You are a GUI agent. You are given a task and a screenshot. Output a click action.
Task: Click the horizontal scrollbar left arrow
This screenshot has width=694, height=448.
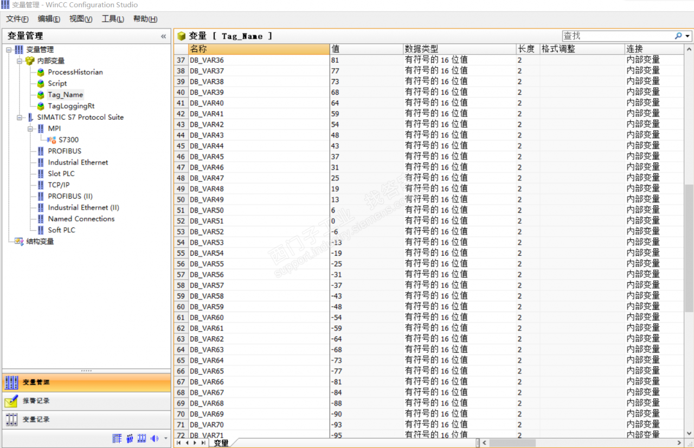[x=485, y=443]
